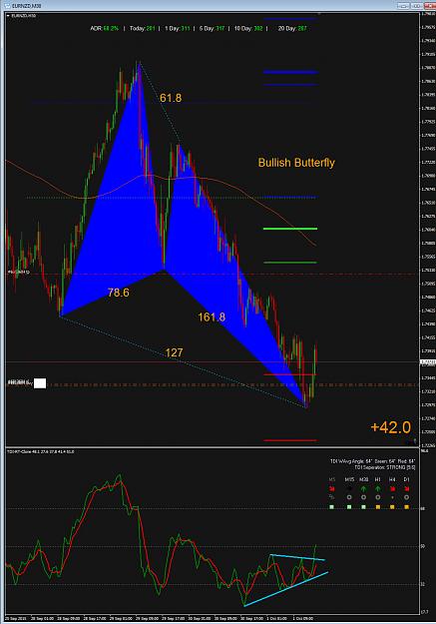
Task: Click the D1 timeframe label
Action: point(406,479)
